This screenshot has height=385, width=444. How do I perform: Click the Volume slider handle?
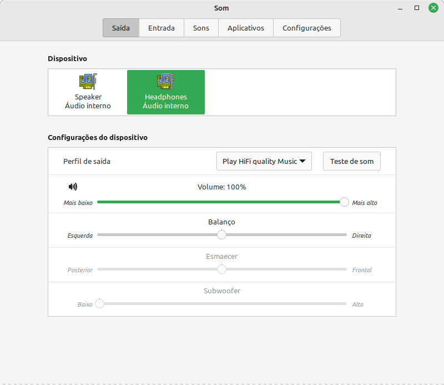344,202
